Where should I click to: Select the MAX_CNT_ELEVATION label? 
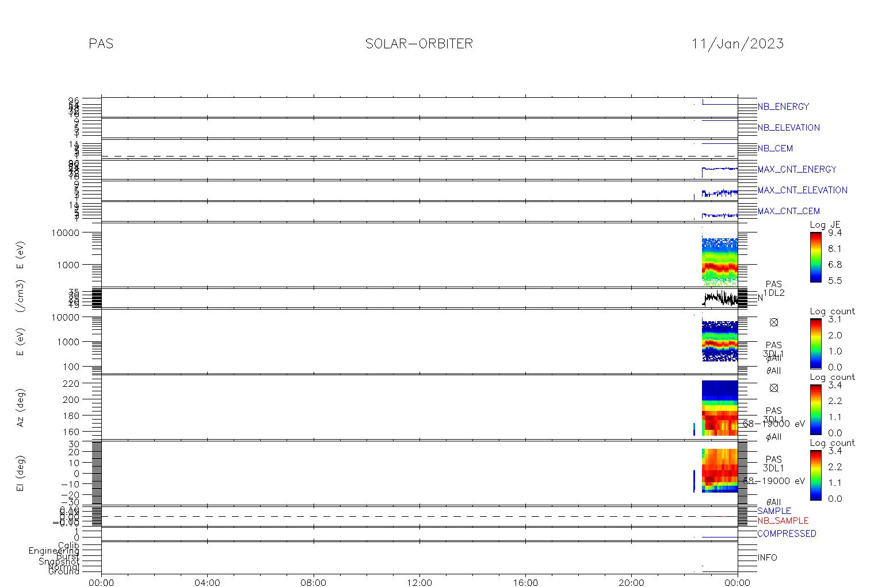(802, 190)
